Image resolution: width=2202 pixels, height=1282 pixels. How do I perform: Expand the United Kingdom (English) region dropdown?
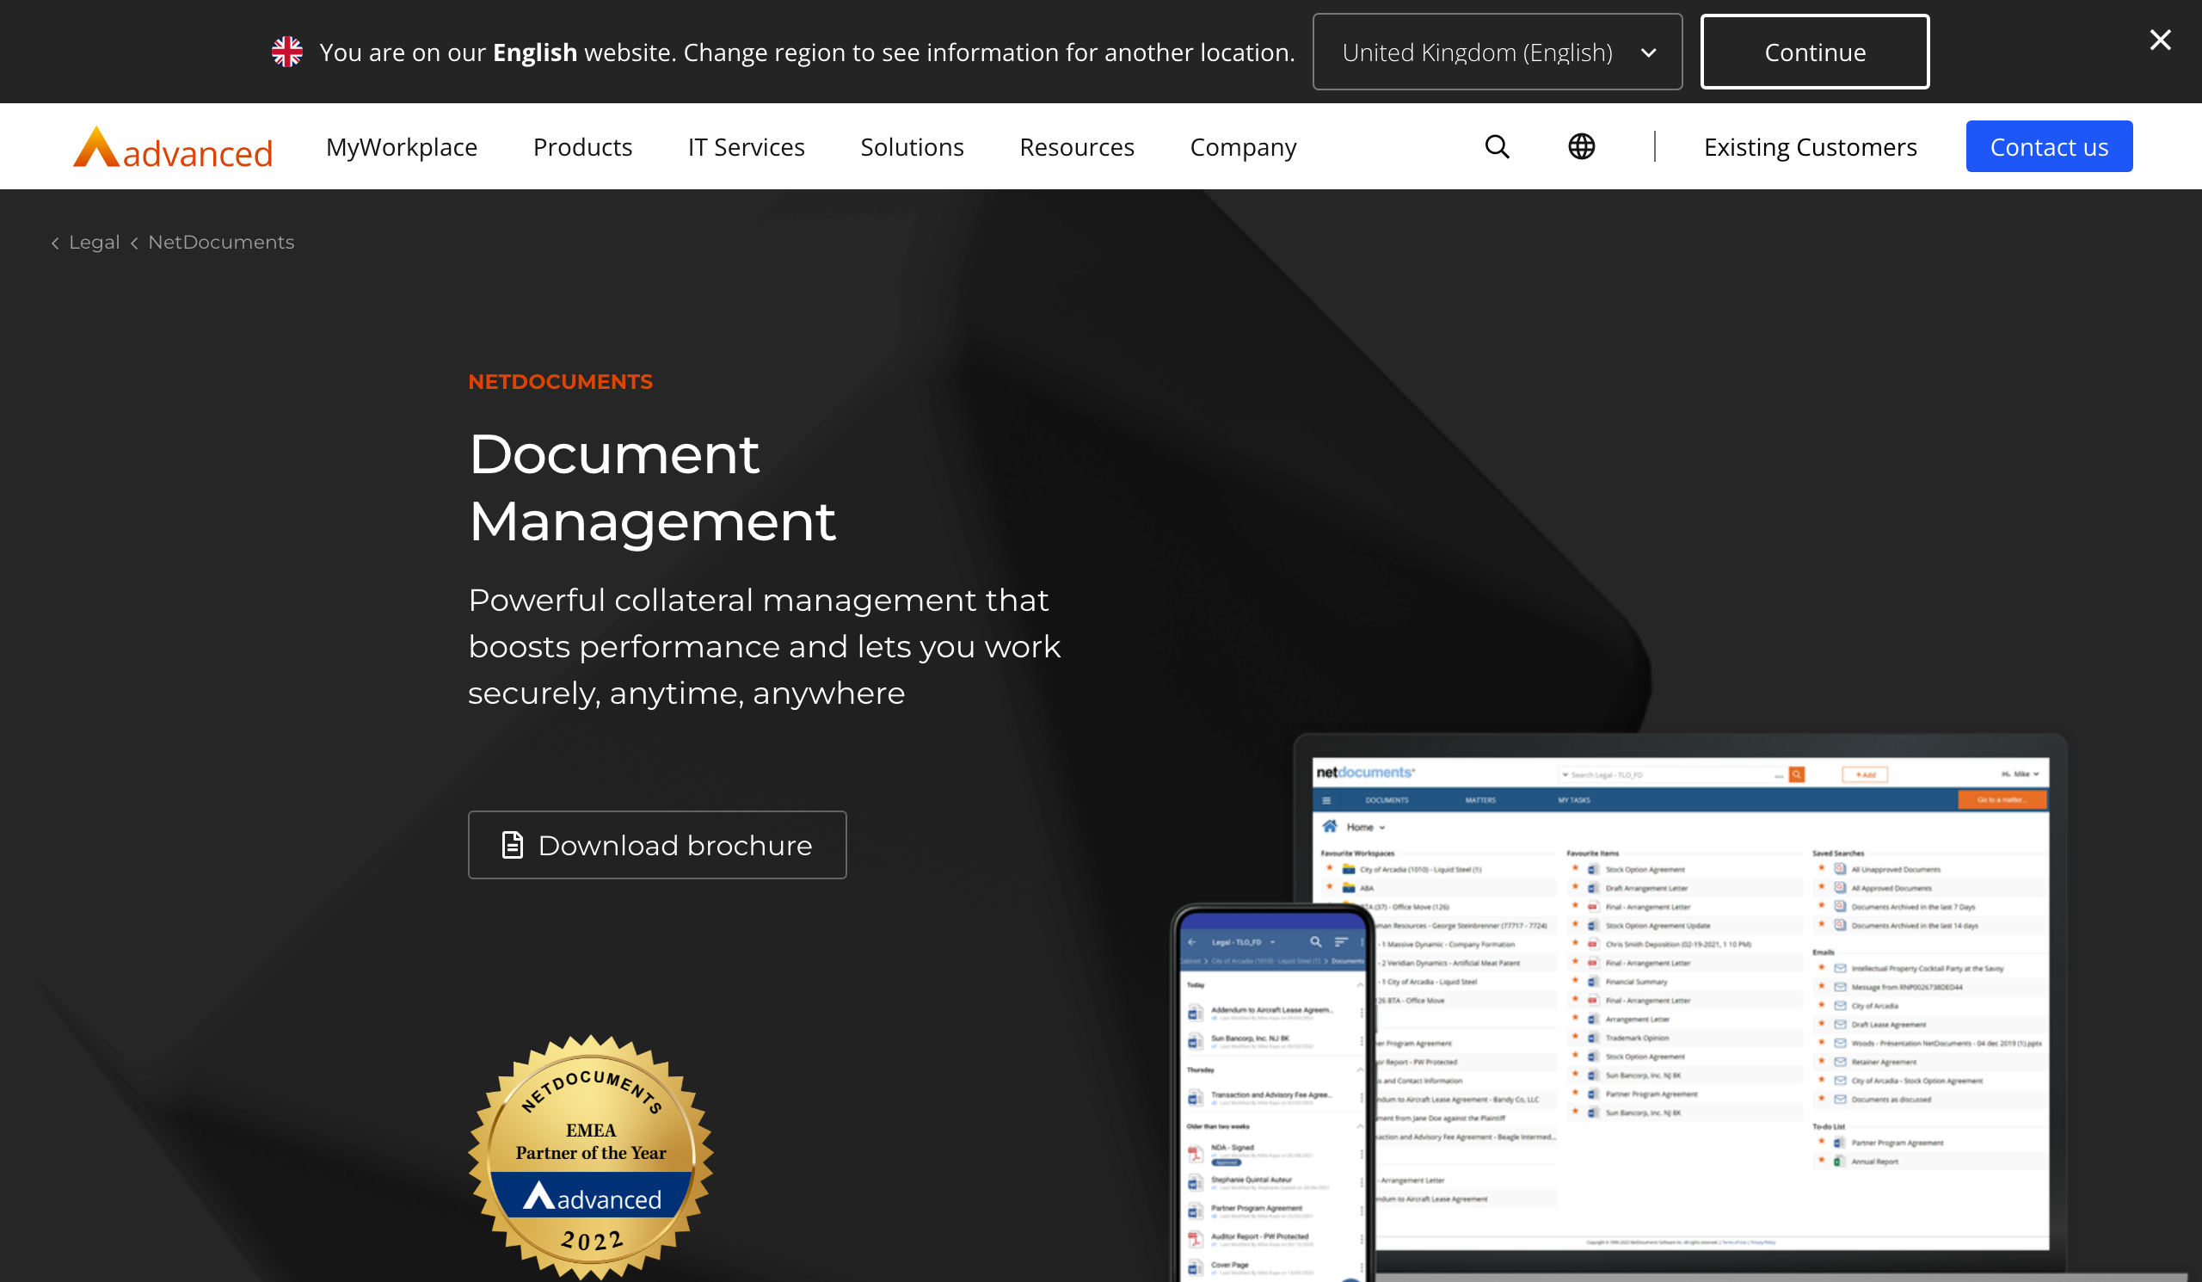(x=1497, y=52)
